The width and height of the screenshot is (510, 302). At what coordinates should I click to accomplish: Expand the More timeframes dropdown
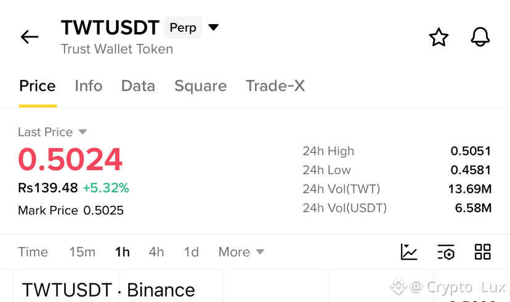pyautogui.click(x=241, y=252)
